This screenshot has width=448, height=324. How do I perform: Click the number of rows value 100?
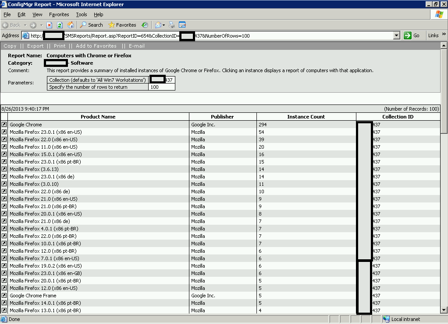tap(155, 87)
